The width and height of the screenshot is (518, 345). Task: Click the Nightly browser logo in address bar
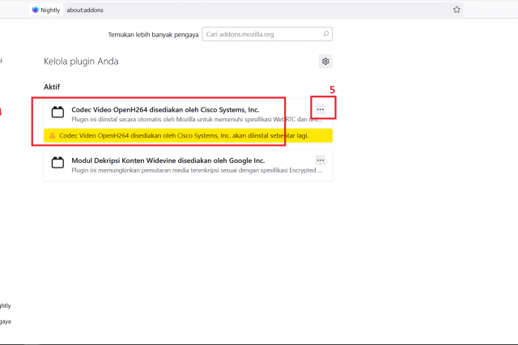click(36, 10)
